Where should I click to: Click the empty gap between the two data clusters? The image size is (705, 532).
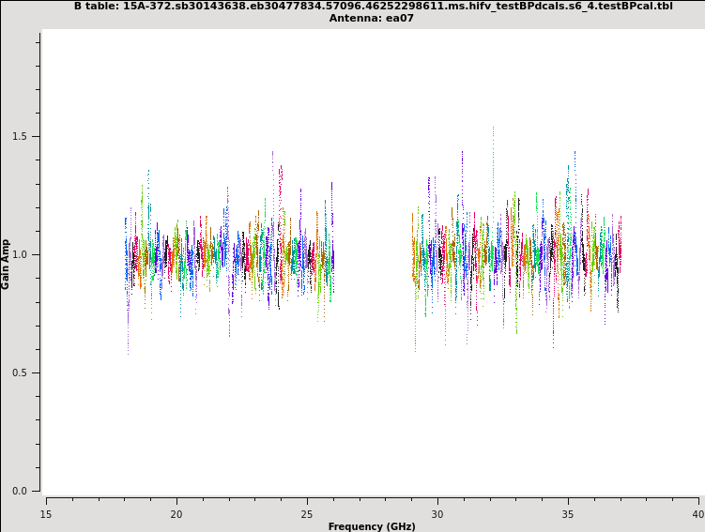[373, 254]
